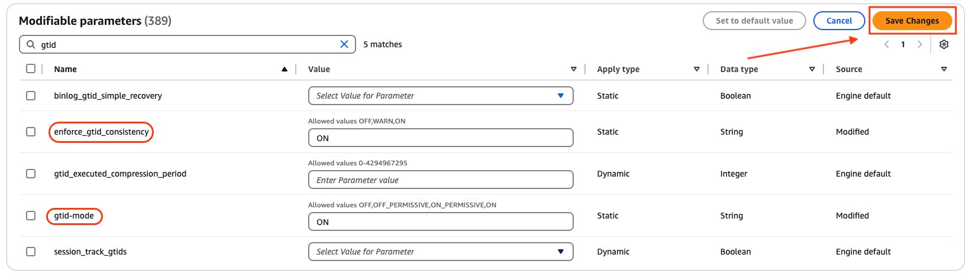Open binlog_gtid_simple_recovery value dropdown

(441, 96)
